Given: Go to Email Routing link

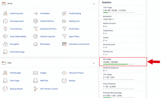Looking at the screenshot, I should (x=75, y=13).
